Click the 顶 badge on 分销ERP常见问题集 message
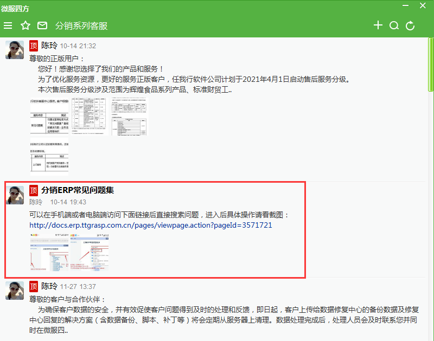 (34, 190)
